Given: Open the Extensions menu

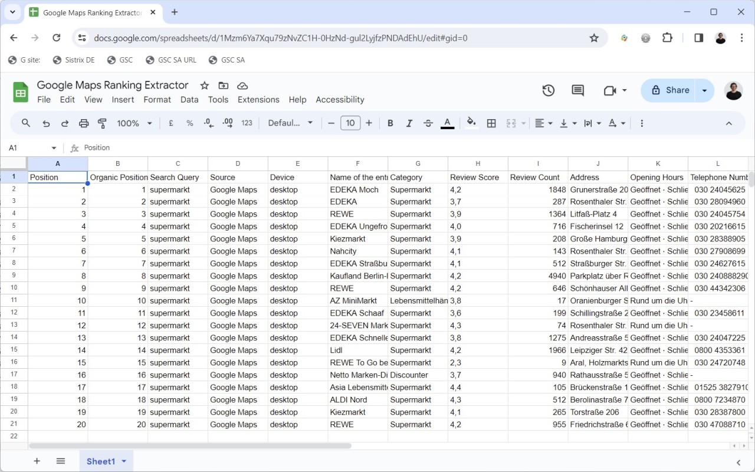Looking at the screenshot, I should coord(258,100).
